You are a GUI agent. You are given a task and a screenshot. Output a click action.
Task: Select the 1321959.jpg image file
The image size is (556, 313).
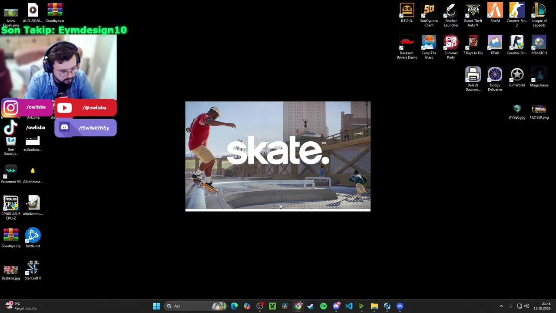tap(539, 112)
